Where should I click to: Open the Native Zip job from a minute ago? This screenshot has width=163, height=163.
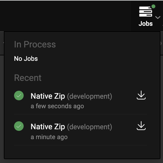coord(81,131)
